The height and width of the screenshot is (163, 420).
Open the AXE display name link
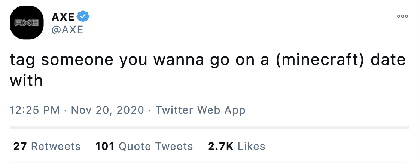point(63,17)
